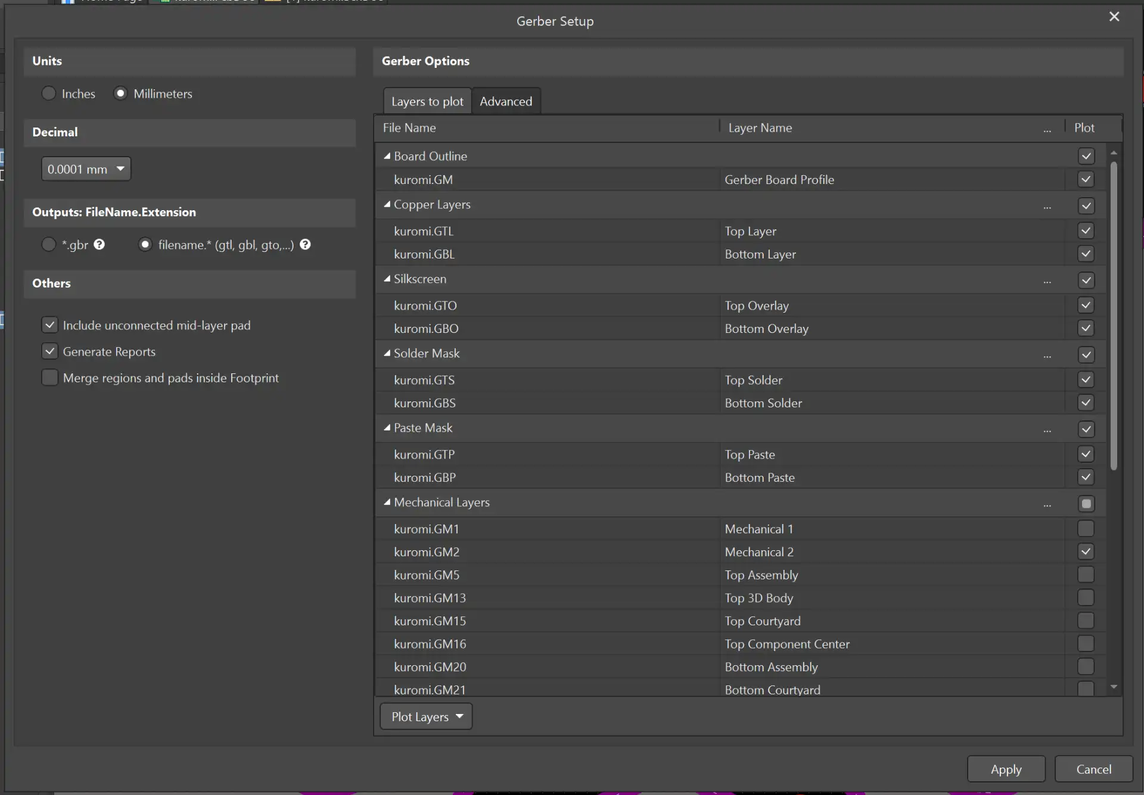Click the layer list vertical scrollbar
The height and width of the screenshot is (795, 1144).
[x=1114, y=316]
